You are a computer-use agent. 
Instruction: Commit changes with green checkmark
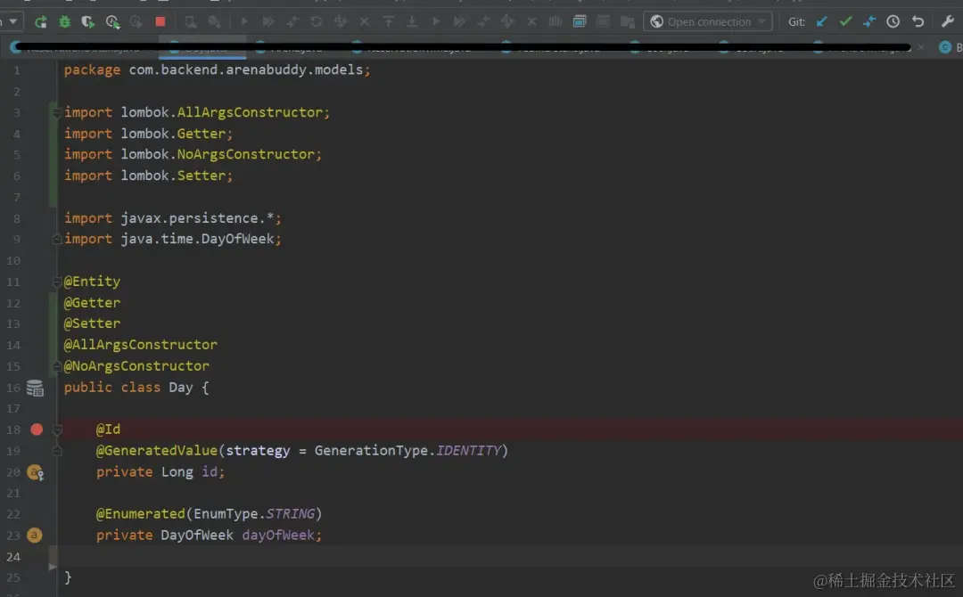[845, 21]
